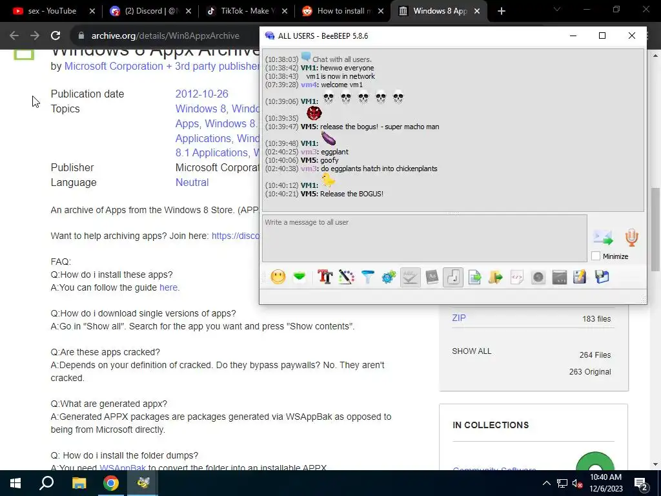Click the code snippet page icon
This screenshot has height=496, width=661.
pos(517,277)
